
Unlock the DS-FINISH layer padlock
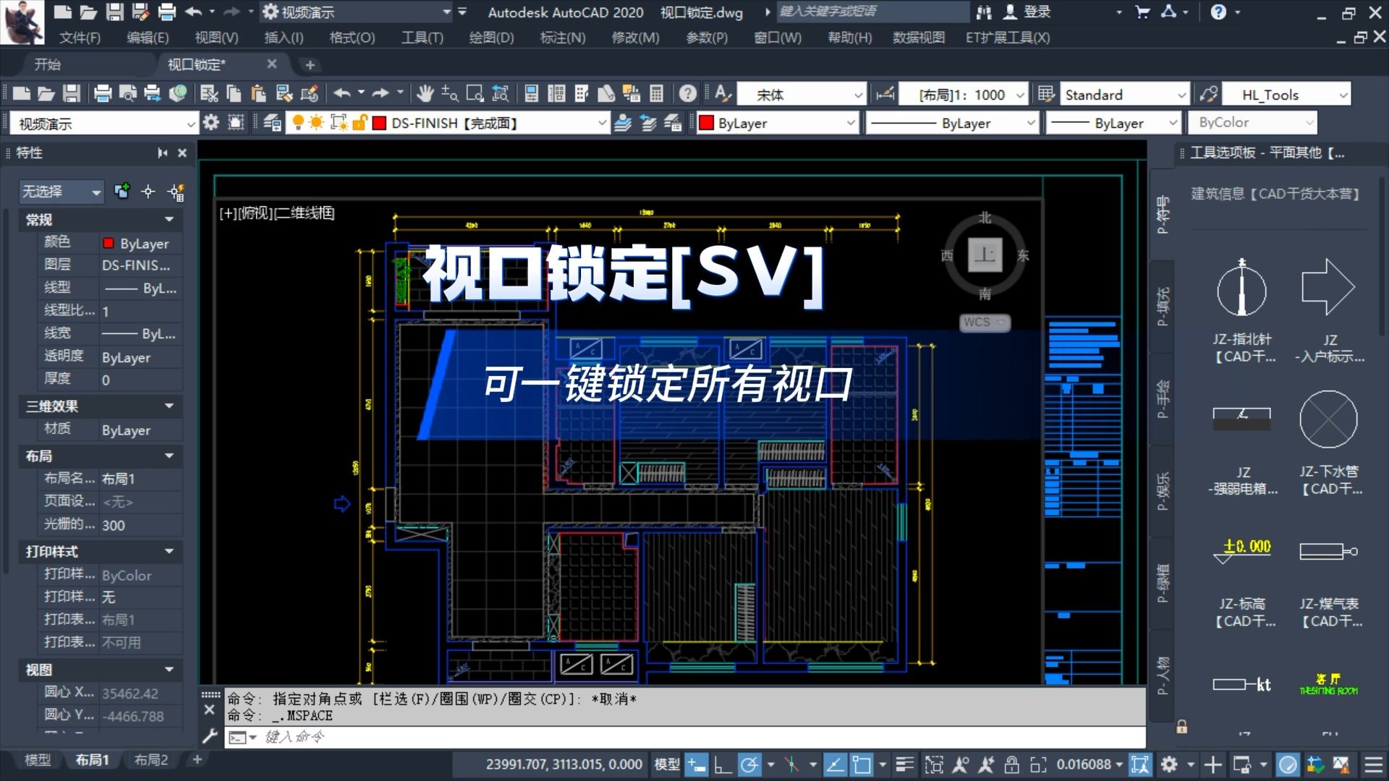[x=359, y=123]
